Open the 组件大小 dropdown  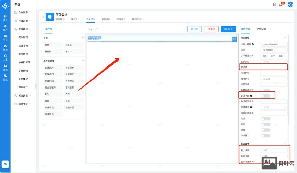pyautogui.click(x=274, y=79)
